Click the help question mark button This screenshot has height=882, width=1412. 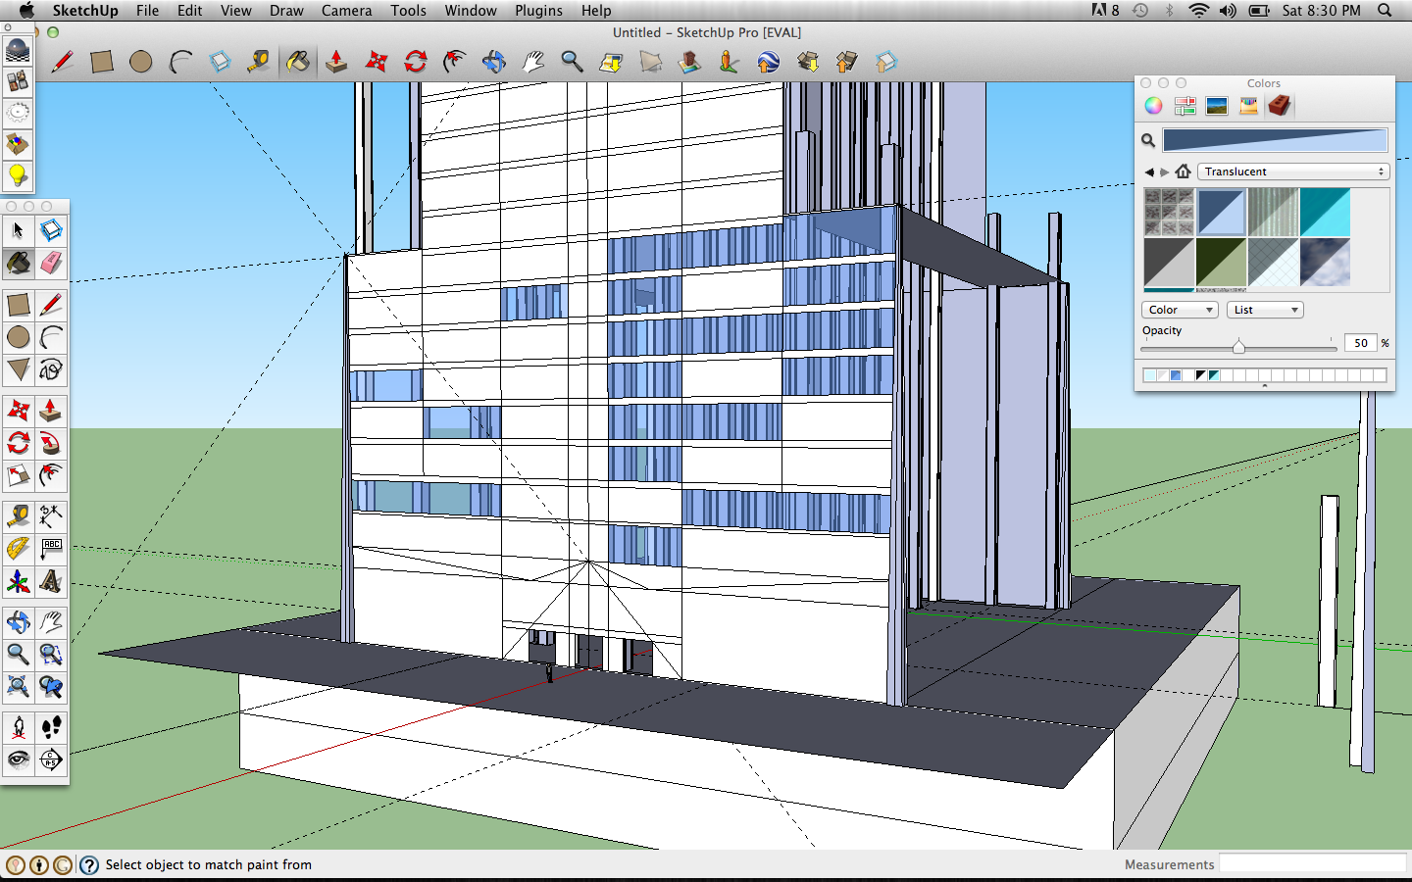(x=89, y=865)
